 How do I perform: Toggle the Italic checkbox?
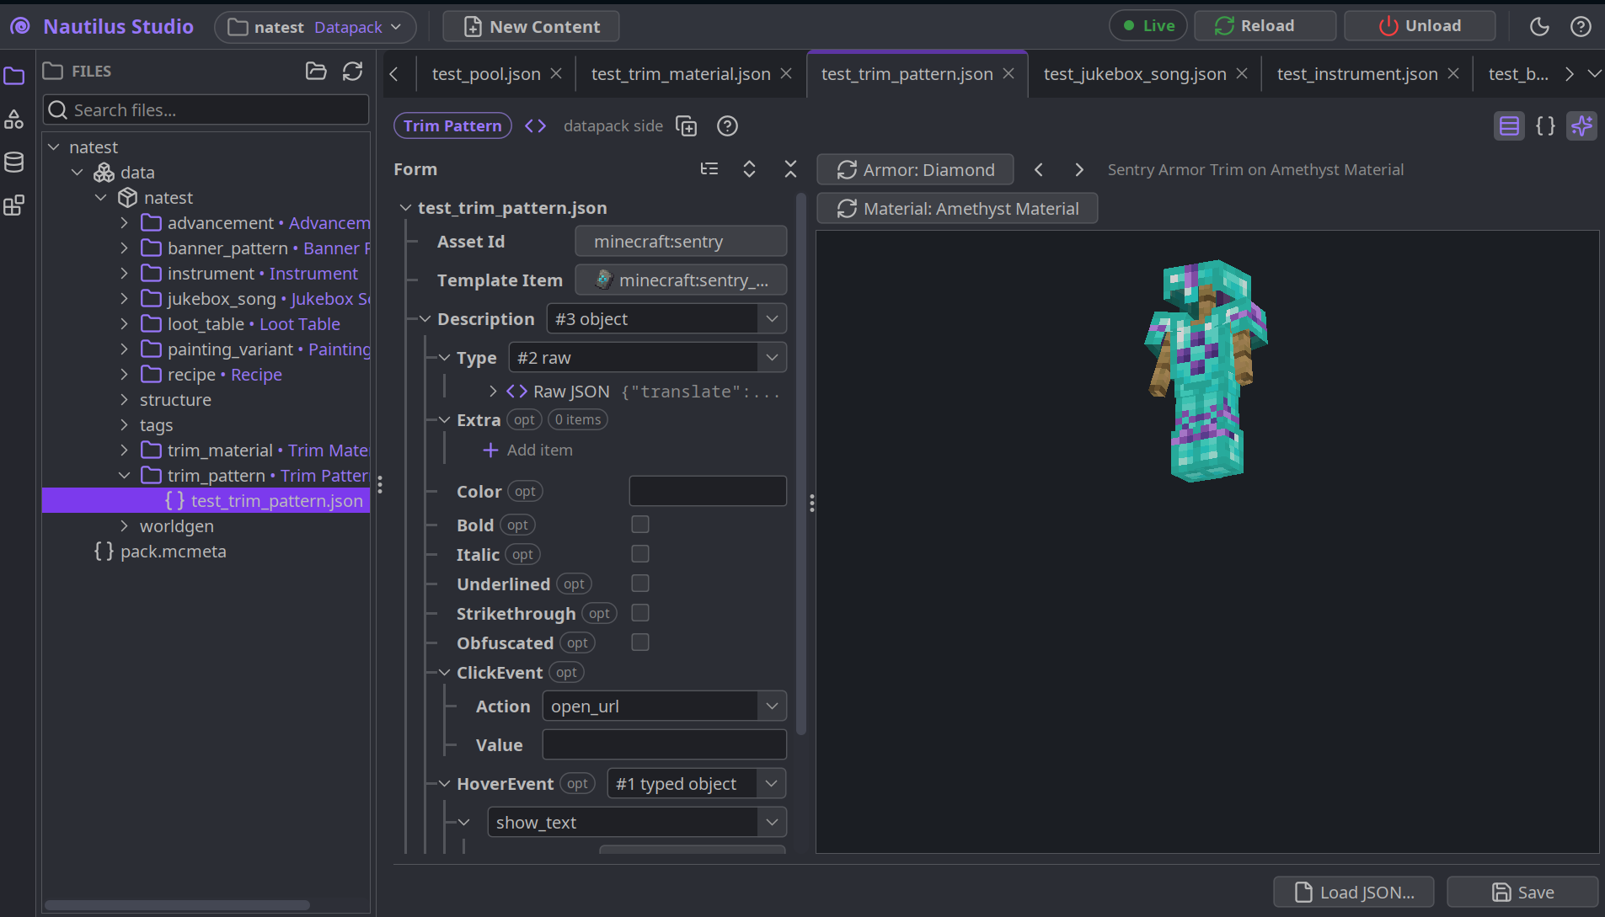640,554
